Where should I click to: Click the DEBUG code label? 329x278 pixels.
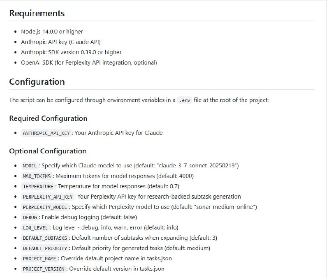click(30, 217)
